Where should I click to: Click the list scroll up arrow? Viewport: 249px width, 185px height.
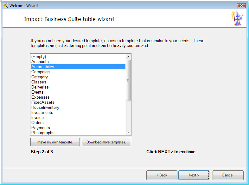(128, 57)
